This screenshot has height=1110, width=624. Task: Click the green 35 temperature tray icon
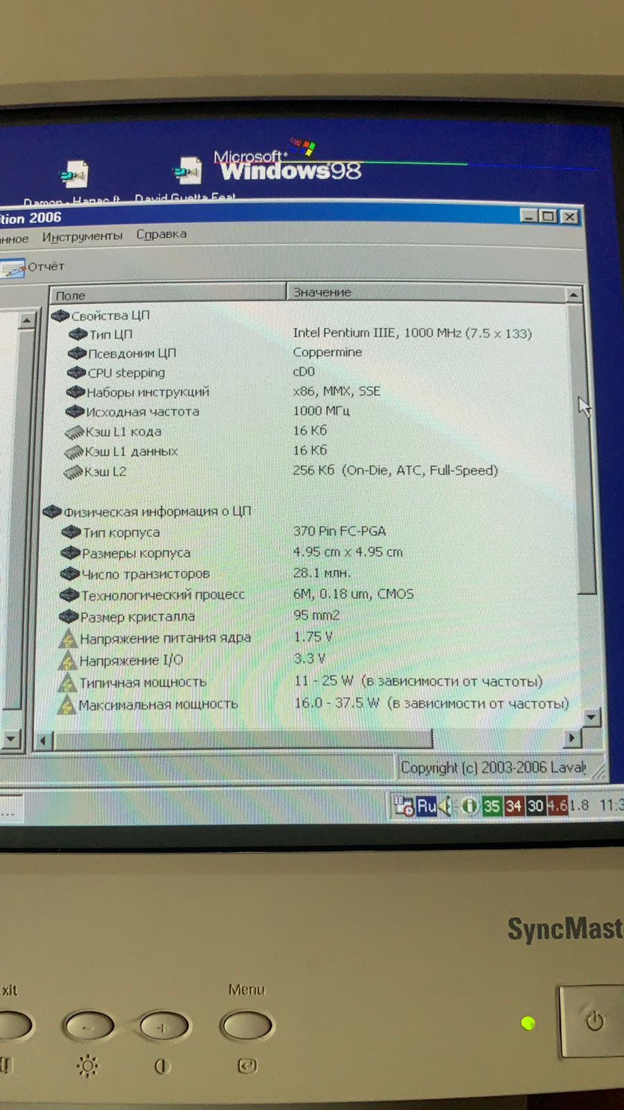[492, 805]
